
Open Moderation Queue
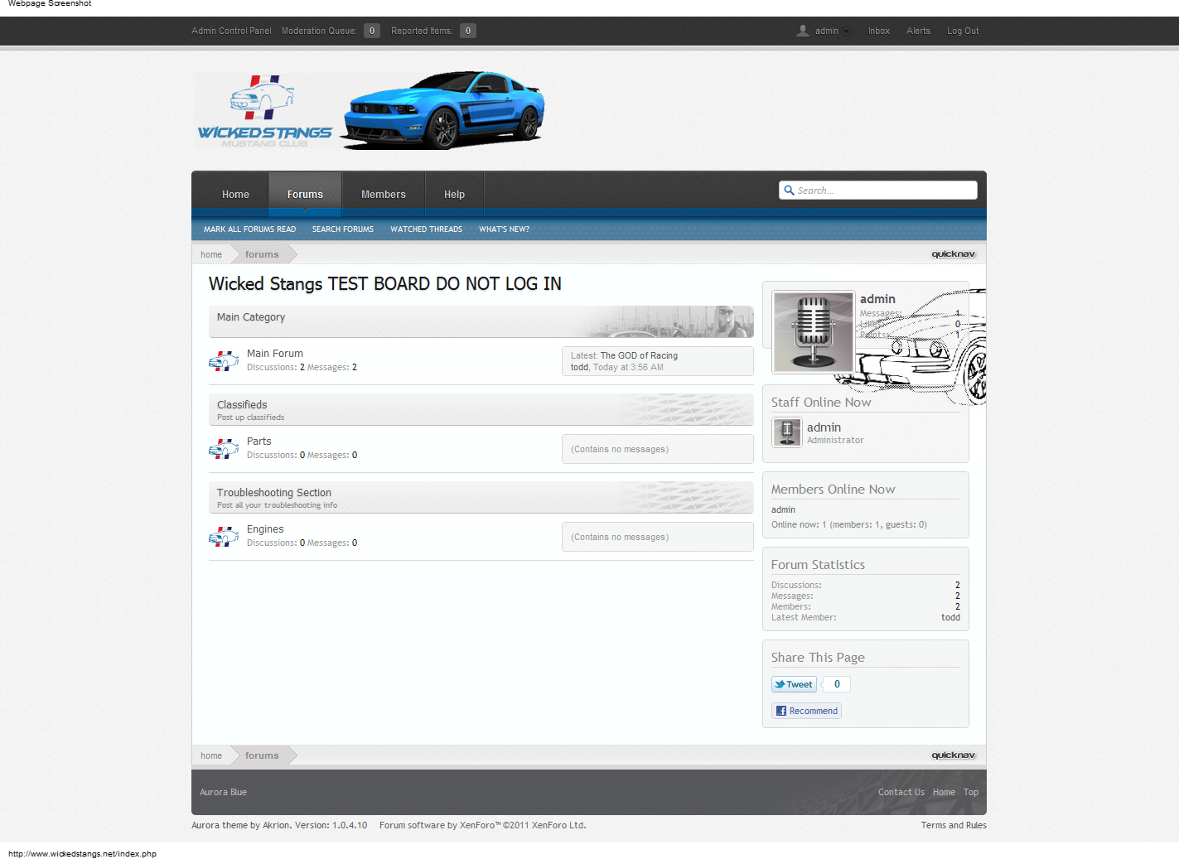pyautogui.click(x=331, y=31)
